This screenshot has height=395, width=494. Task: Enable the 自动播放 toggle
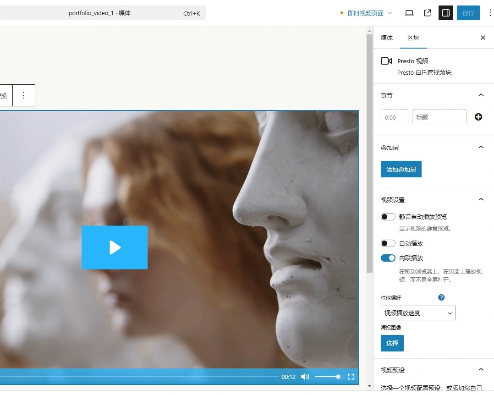coord(388,243)
